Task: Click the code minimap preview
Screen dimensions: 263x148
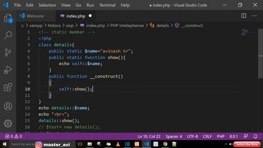Action: pyautogui.click(x=245, y=32)
